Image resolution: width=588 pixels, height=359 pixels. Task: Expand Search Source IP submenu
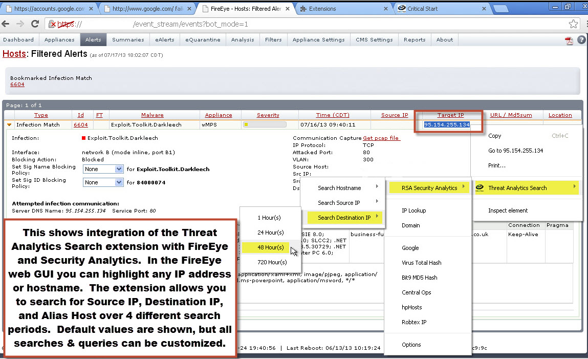pos(344,203)
